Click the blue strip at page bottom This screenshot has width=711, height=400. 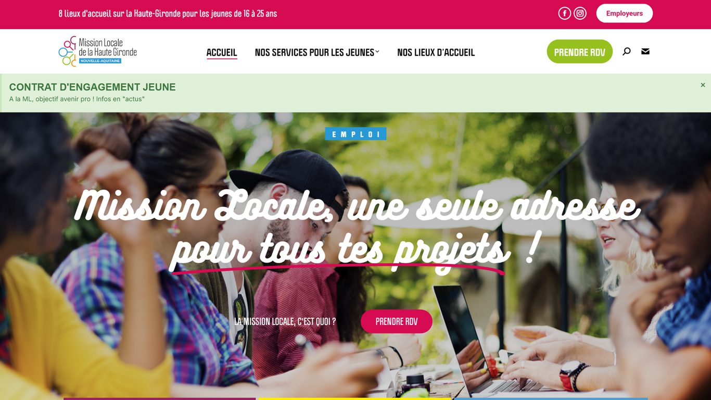551,399
